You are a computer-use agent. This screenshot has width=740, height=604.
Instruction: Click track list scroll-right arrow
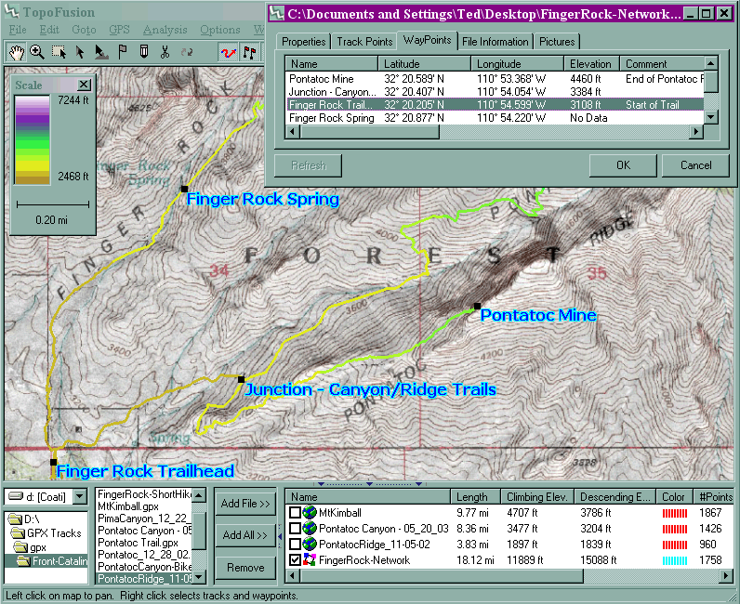[x=726, y=576]
